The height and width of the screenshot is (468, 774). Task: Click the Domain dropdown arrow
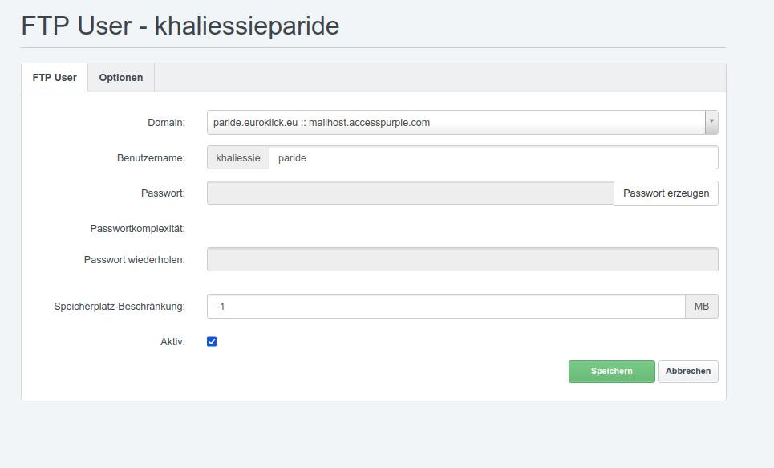click(x=711, y=123)
